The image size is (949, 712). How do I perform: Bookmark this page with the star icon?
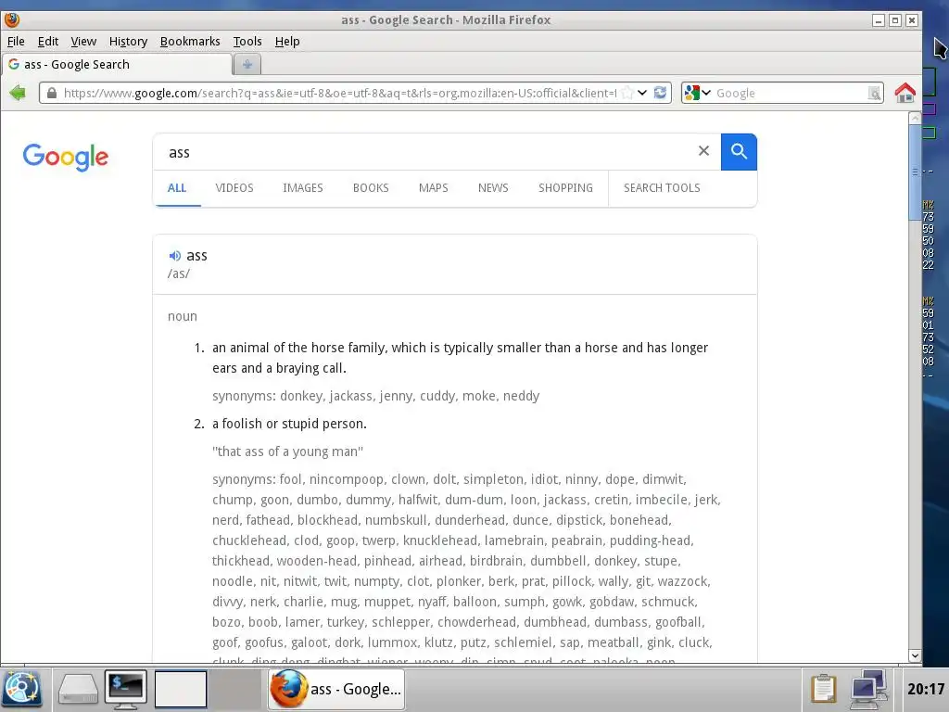coord(627,93)
